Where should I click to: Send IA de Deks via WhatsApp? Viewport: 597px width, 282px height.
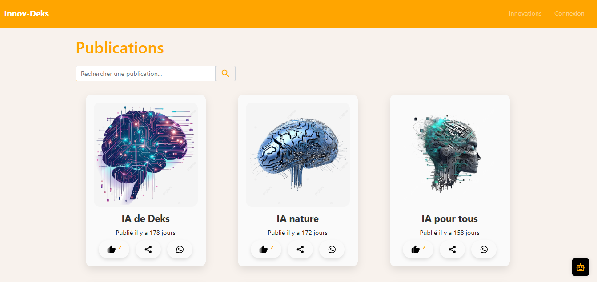(x=180, y=250)
